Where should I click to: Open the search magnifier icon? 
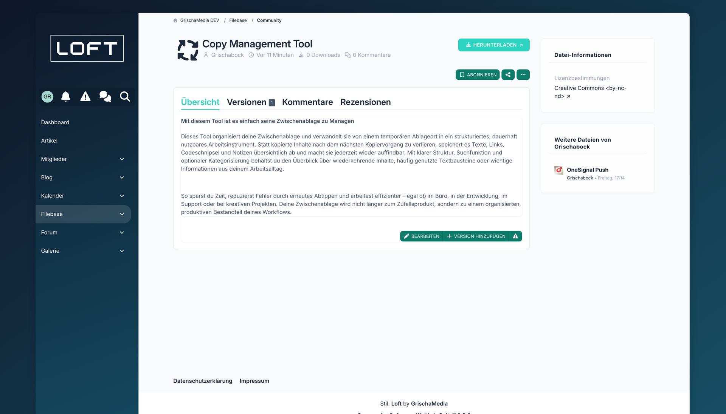(125, 97)
